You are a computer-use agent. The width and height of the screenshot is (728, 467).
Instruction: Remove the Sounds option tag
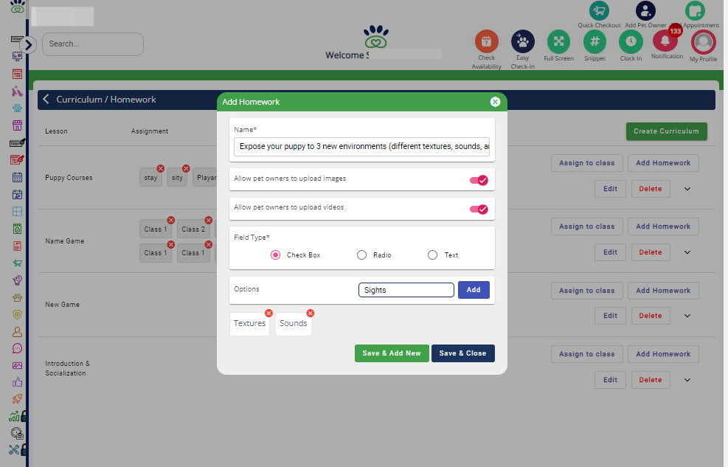[x=310, y=314]
